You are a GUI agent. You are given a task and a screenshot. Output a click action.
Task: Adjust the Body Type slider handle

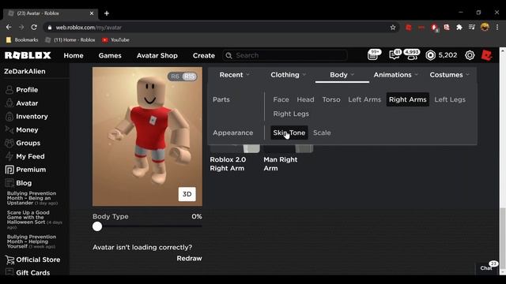(x=97, y=226)
